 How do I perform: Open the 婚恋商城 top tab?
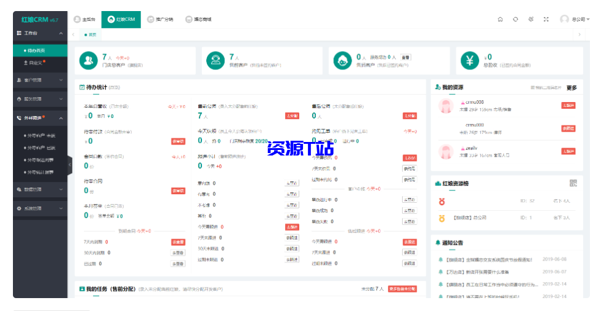(x=198, y=19)
